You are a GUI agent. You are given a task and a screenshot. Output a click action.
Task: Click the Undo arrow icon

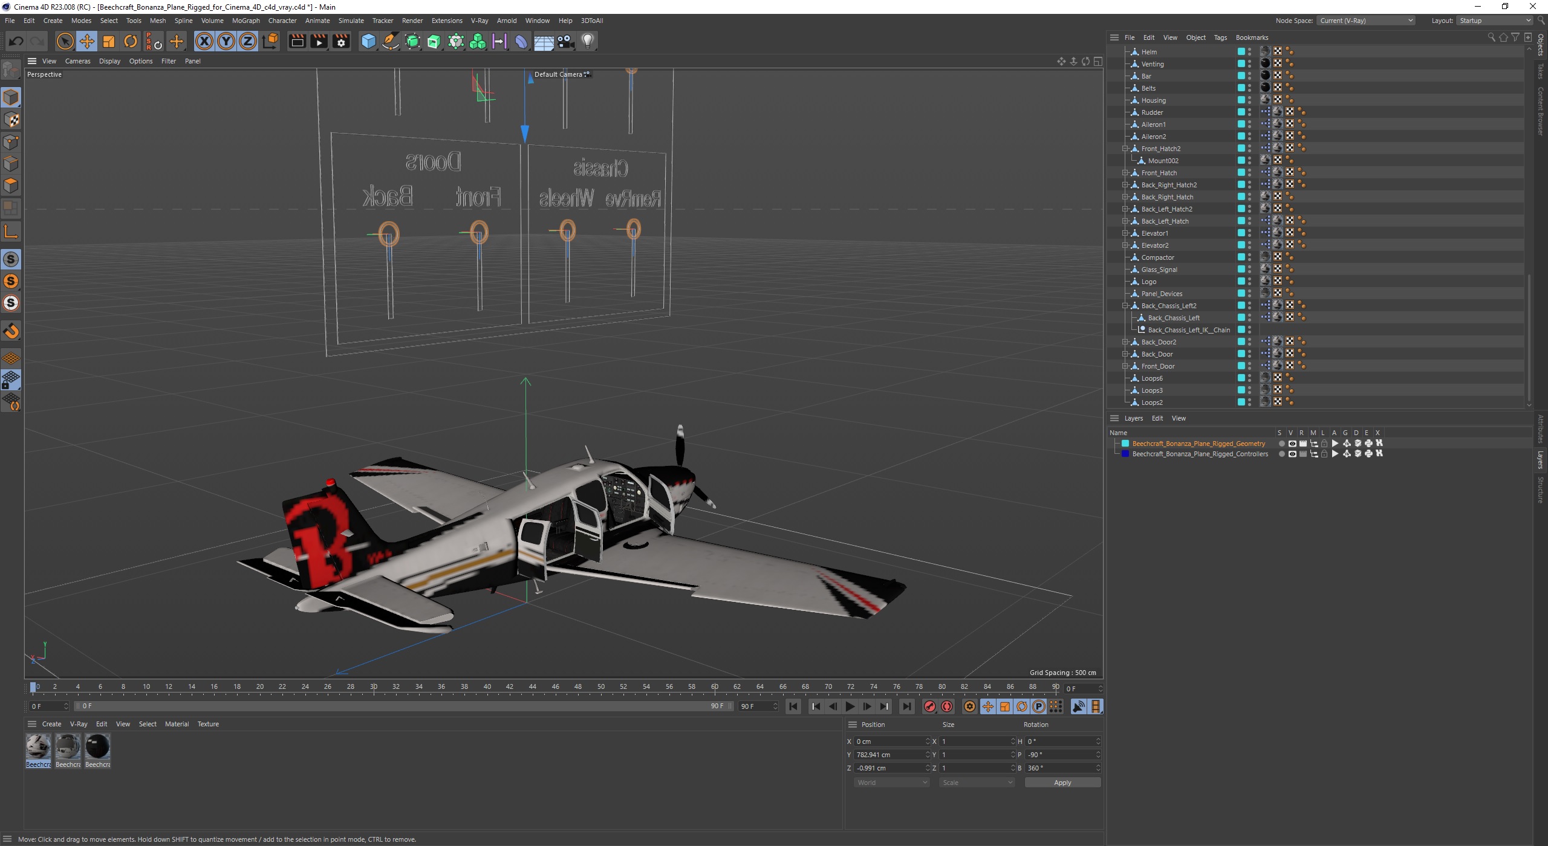pyautogui.click(x=16, y=41)
